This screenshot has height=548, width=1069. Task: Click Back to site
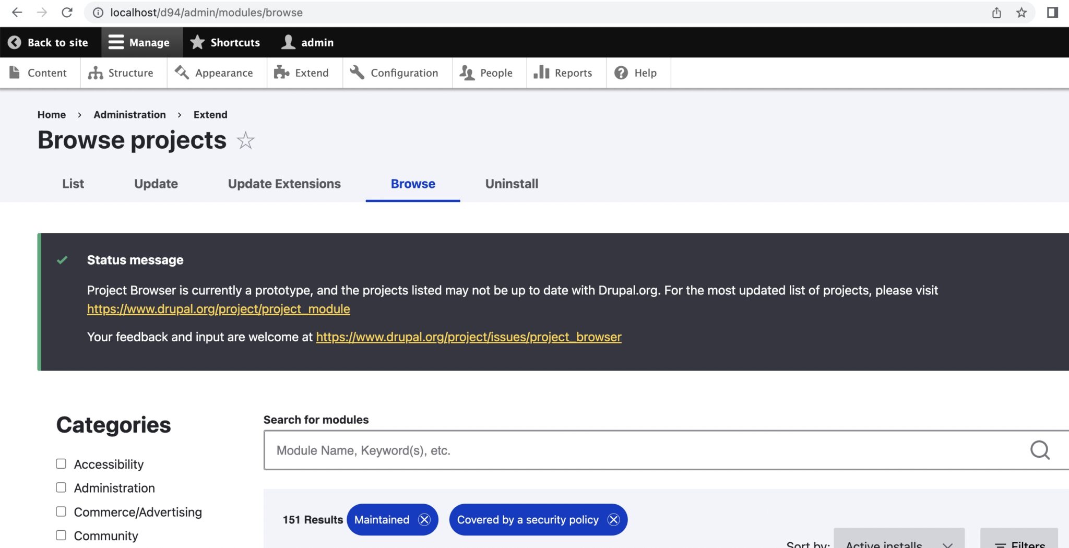pos(50,42)
